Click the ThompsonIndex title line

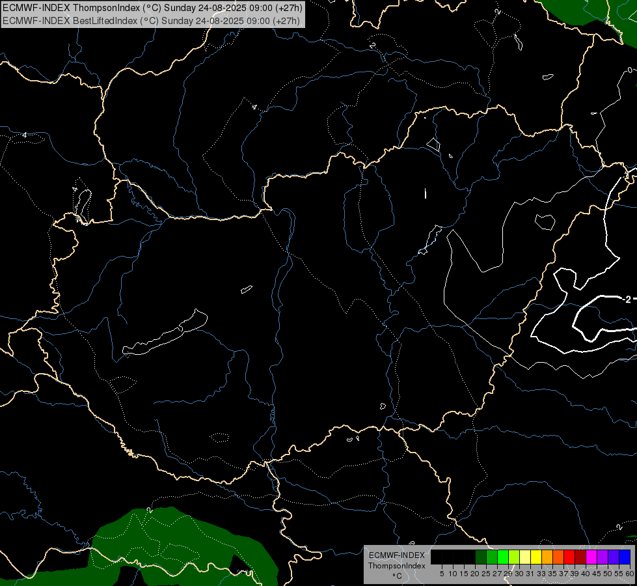pyautogui.click(x=152, y=8)
